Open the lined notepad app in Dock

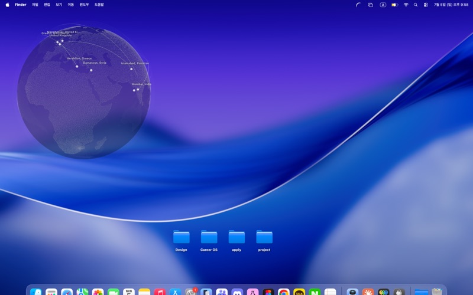coord(330,291)
